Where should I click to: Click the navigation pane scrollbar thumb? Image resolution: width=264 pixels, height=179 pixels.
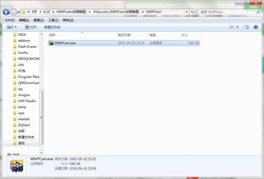[x=41, y=117]
